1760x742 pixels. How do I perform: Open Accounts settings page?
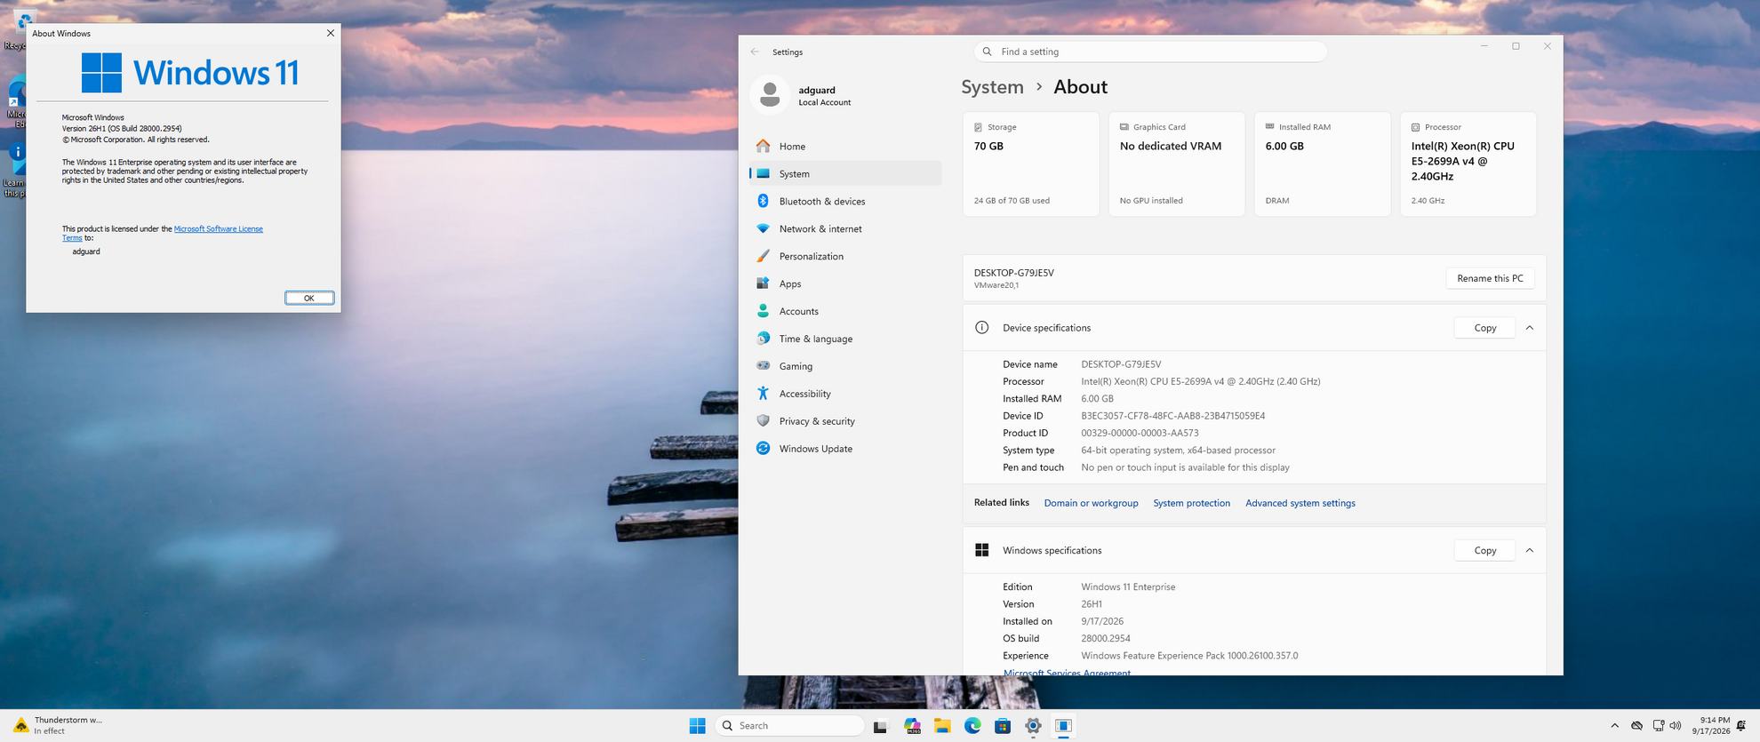click(845, 311)
